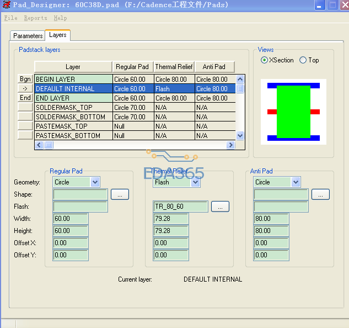Click the row selector beside PASTEMASK_TOP
This screenshot has width=349, height=328.
click(x=25, y=126)
